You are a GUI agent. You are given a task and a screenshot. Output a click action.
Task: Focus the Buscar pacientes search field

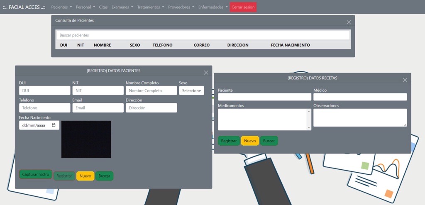coord(203,35)
